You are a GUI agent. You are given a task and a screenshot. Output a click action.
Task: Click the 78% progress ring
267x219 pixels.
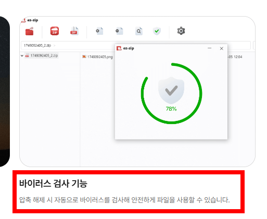pos(171,93)
